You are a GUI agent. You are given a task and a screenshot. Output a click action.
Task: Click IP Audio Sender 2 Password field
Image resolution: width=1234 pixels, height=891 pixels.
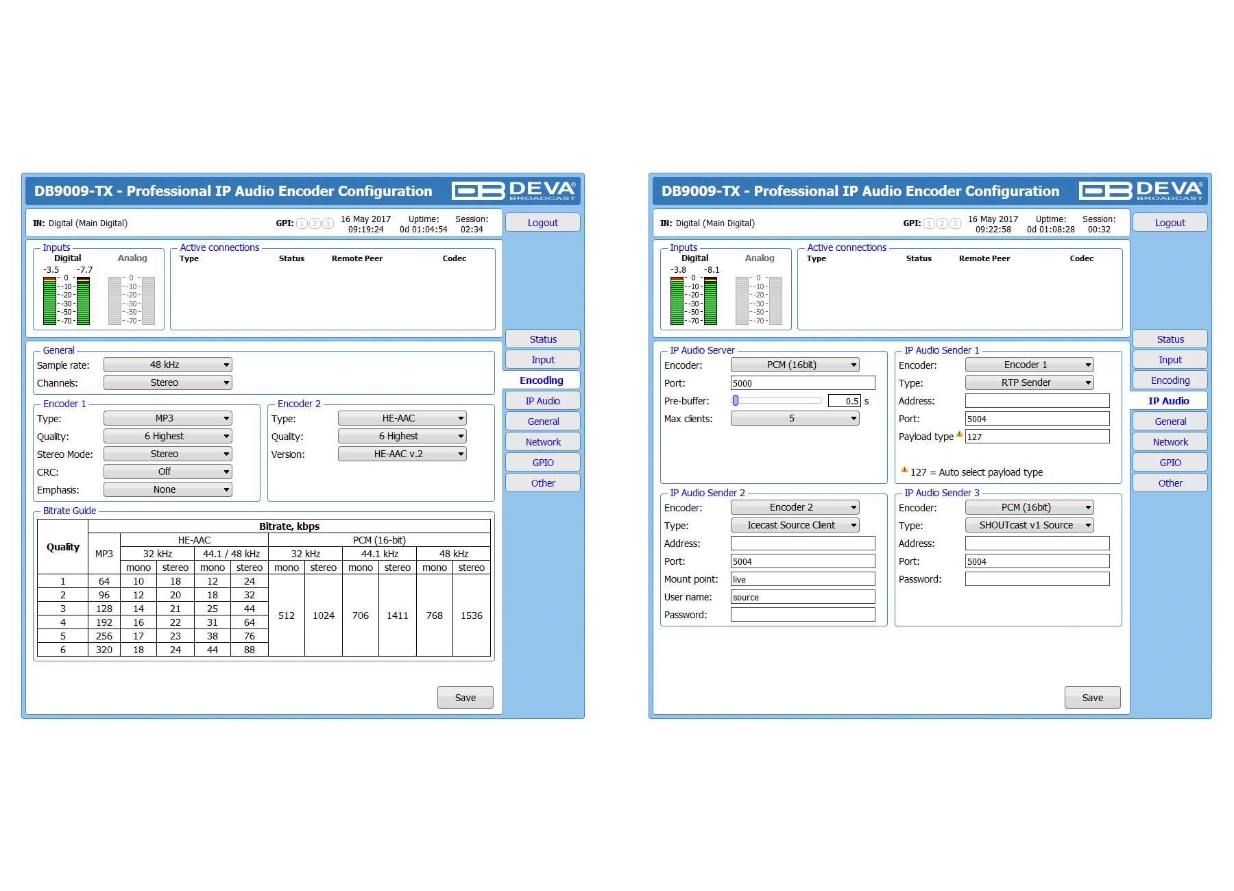coord(803,615)
